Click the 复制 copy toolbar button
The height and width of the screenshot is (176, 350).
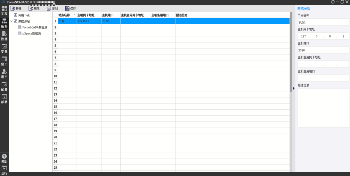(52, 9)
